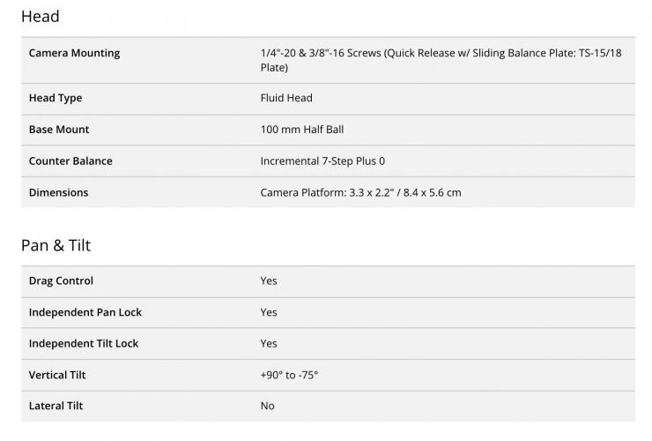The height and width of the screenshot is (441, 652).
Task: Select the Independent Pan Lock label
Action: tap(85, 312)
